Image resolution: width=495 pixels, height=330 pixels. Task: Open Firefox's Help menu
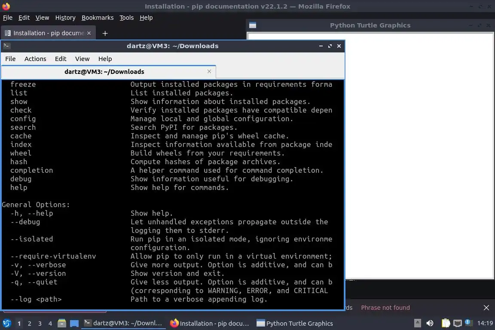click(146, 18)
